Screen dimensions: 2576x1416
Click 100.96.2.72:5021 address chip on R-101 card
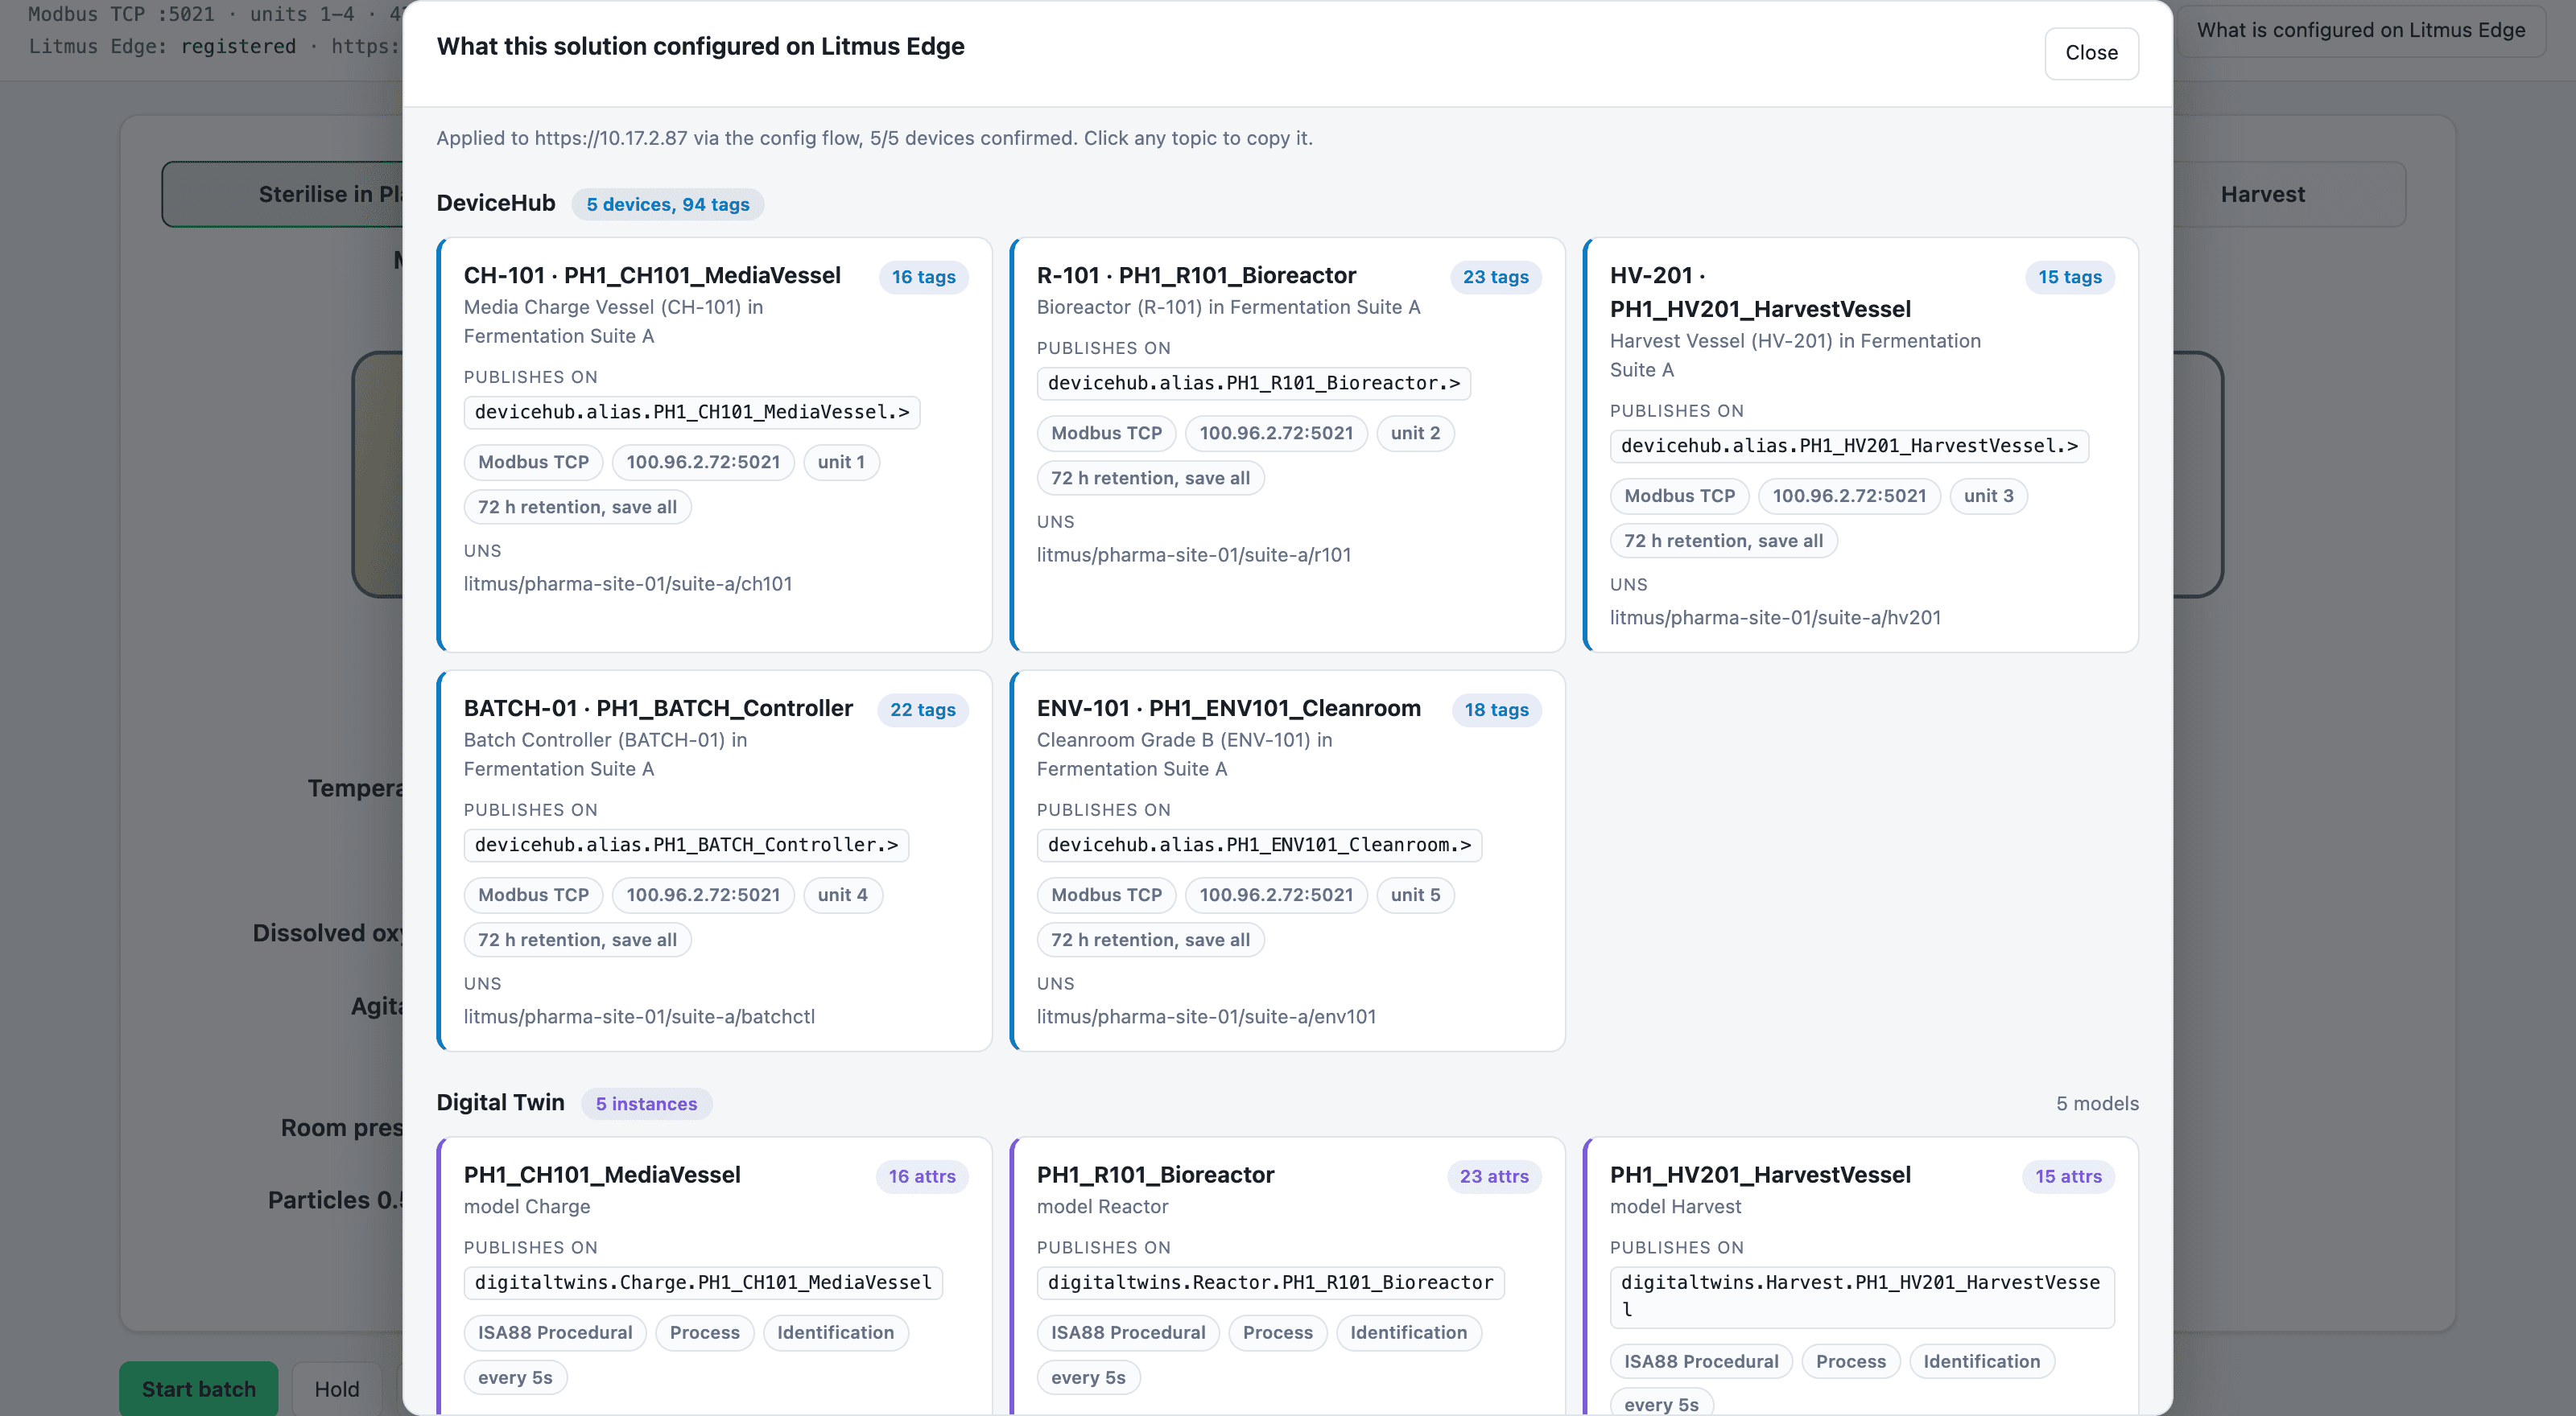[x=1276, y=433]
